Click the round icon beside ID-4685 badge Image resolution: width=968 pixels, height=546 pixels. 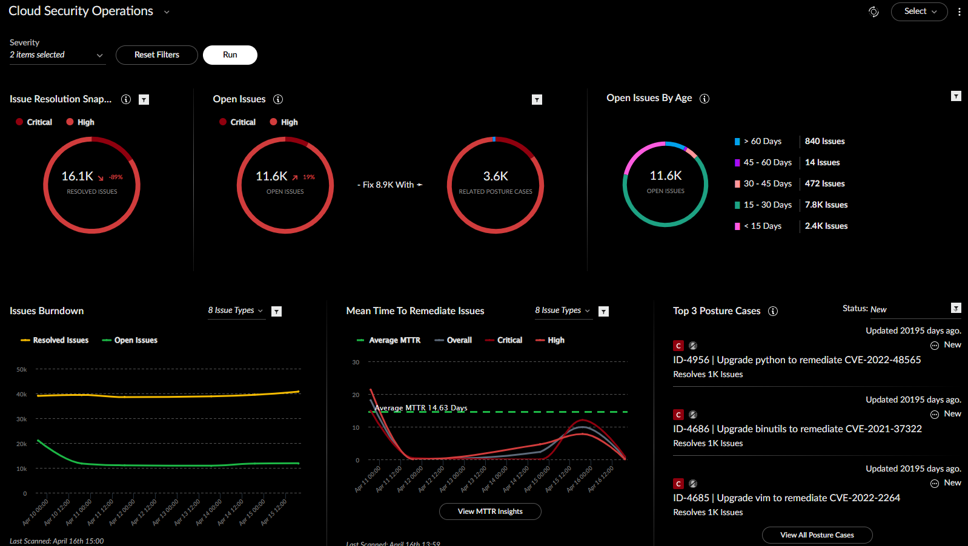click(x=693, y=484)
